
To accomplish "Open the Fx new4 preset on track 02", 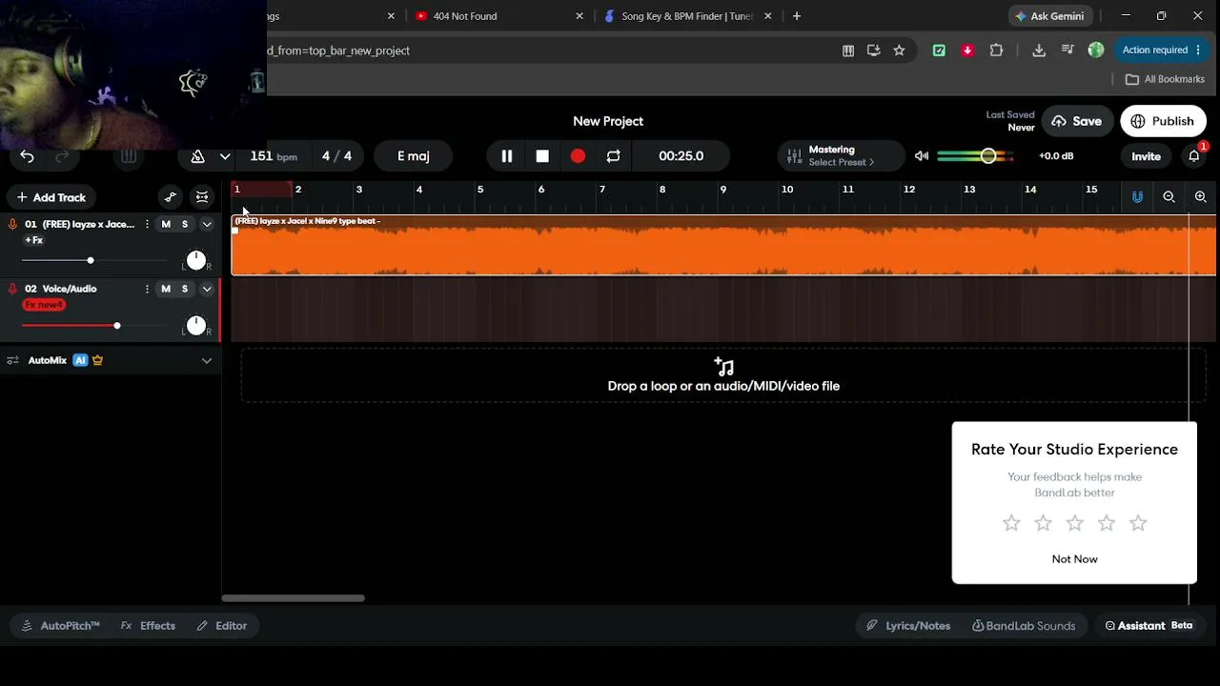I will point(44,305).
